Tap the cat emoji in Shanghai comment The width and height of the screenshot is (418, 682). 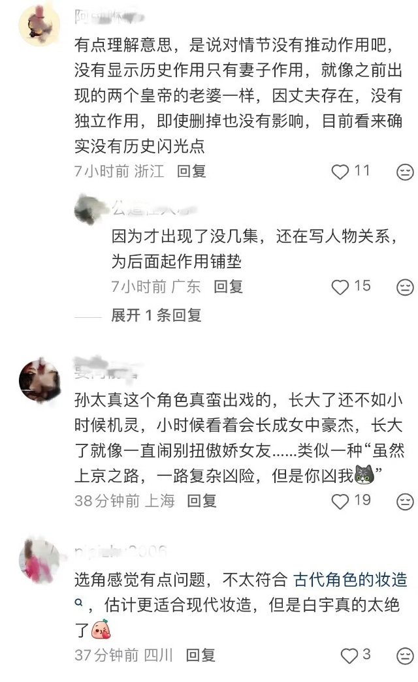(364, 475)
